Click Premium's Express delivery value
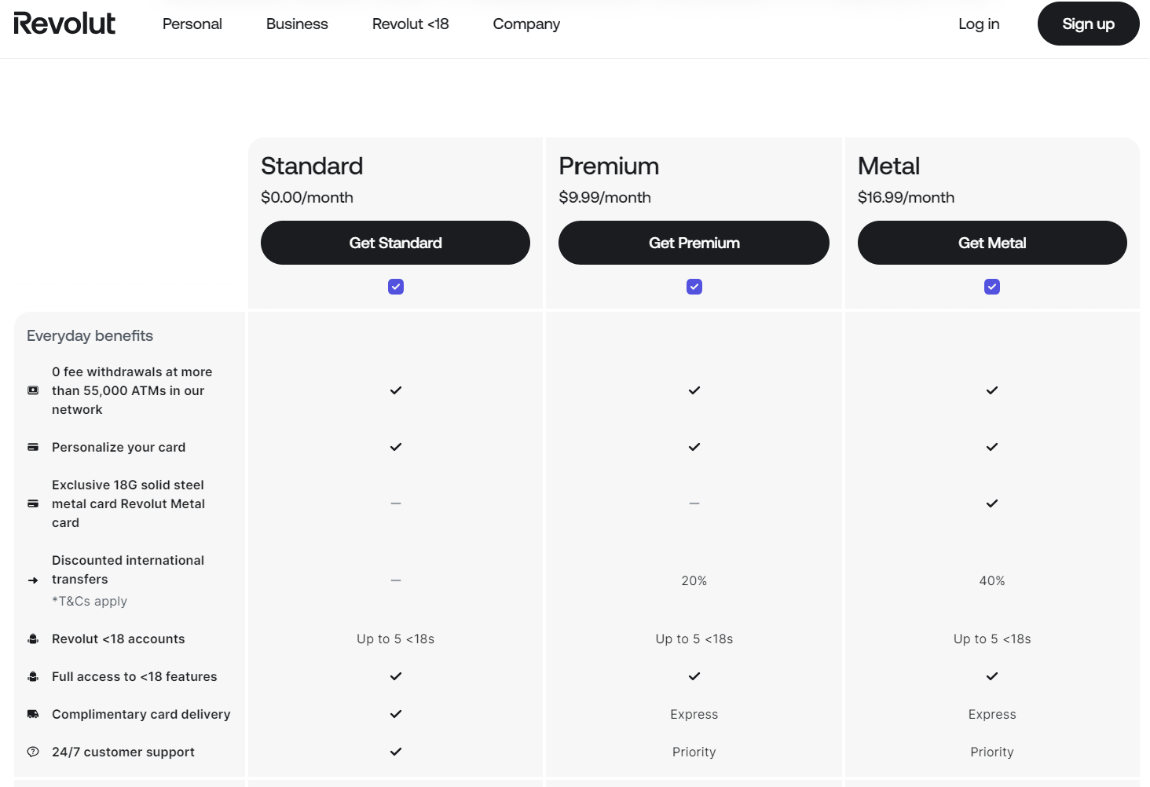The image size is (1150, 787). tap(694, 715)
